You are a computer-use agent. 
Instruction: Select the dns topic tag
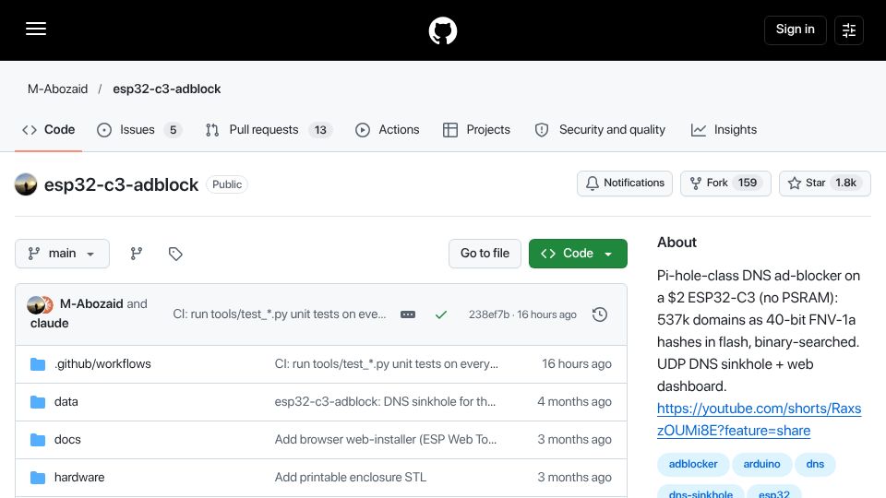[815, 464]
